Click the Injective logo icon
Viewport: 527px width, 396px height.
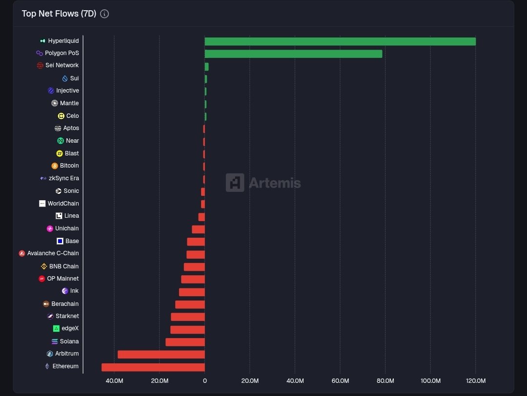pyautogui.click(x=51, y=91)
